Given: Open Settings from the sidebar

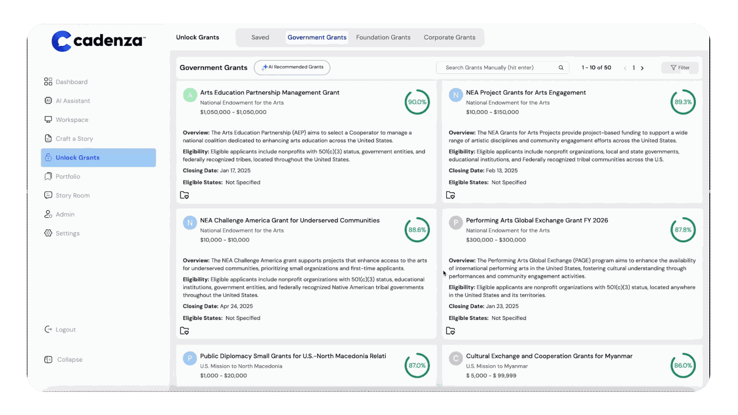Looking at the screenshot, I should click(61, 233).
